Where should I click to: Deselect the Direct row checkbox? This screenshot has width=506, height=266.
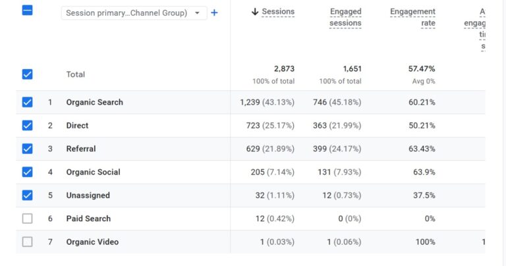click(x=27, y=125)
